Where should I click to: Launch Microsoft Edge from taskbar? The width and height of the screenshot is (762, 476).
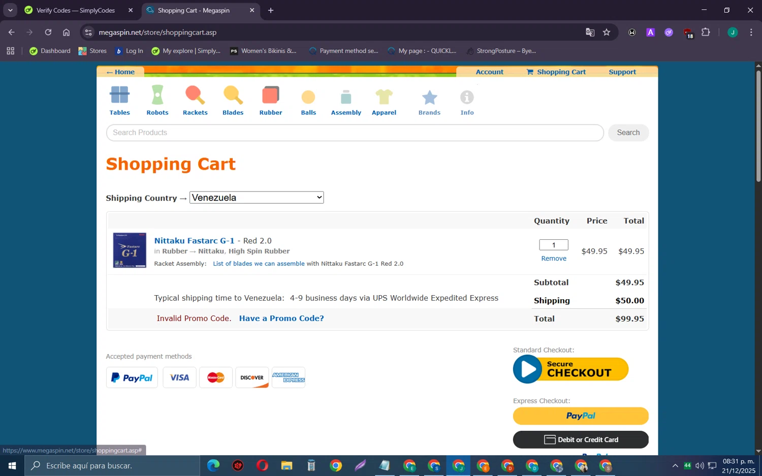pyautogui.click(x=213, y=465)
